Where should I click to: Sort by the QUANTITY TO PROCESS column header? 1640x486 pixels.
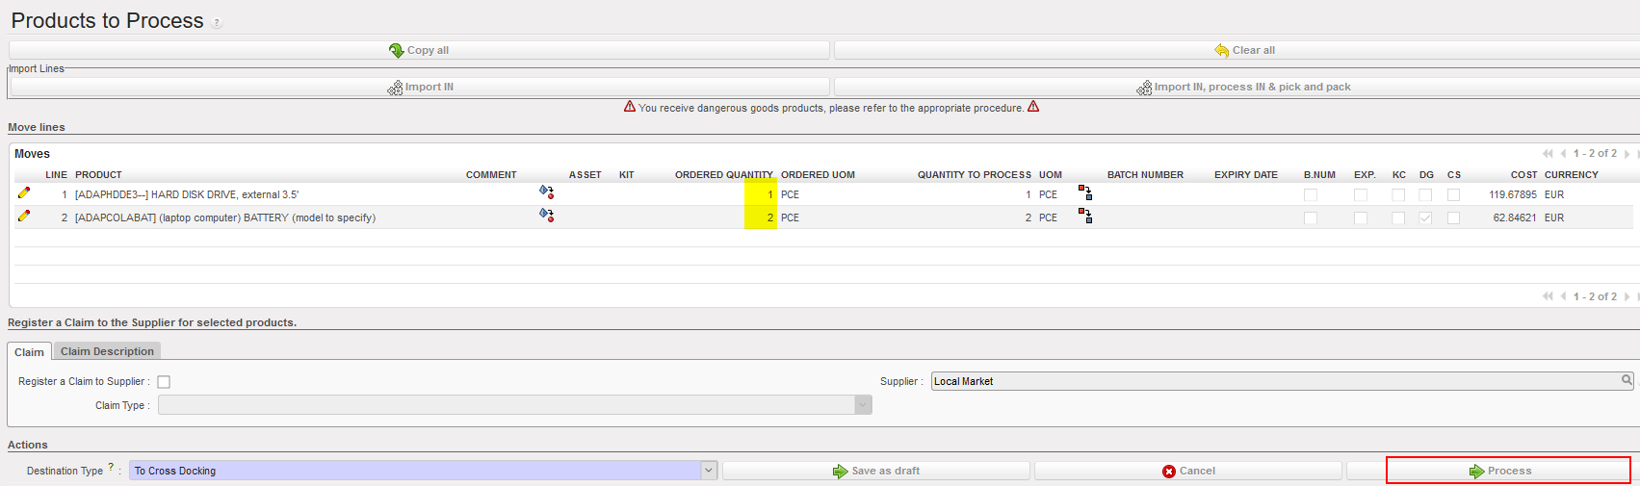(x=975, y=175)
